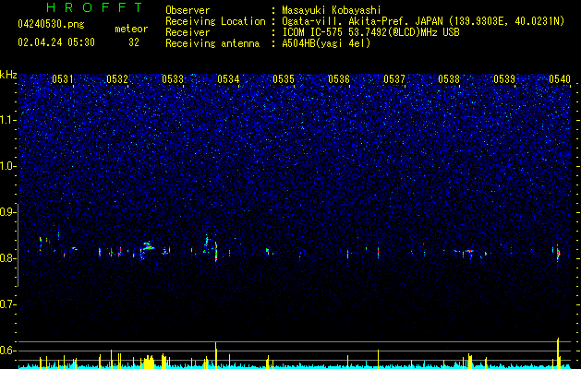Image resolution: width=581 pixels, height=369 pixels.
Task: Click the meteor label
Action: click(131, 29)
